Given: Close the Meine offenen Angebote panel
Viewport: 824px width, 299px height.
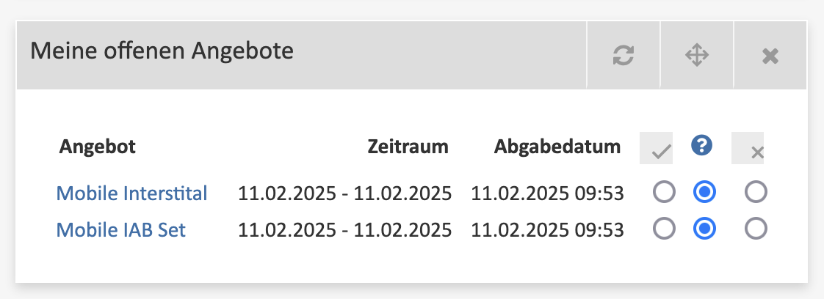Looking at the screenshot, I should point(770,55).
